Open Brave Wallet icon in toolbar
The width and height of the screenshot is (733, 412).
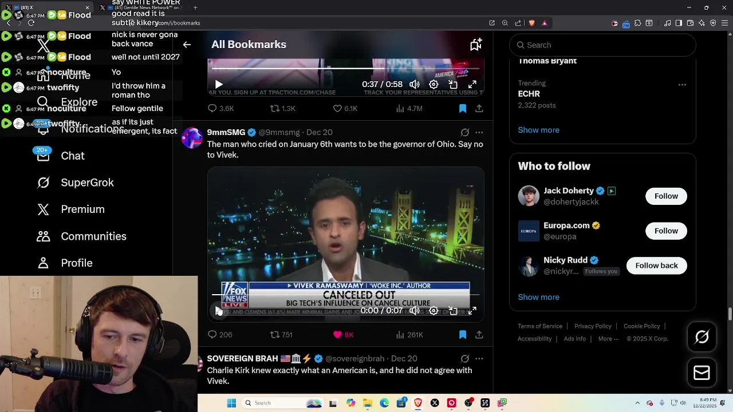[690, 23]
